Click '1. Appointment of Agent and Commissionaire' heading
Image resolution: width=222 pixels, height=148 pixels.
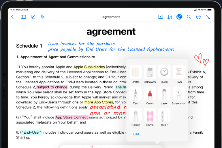pos(55,57)
